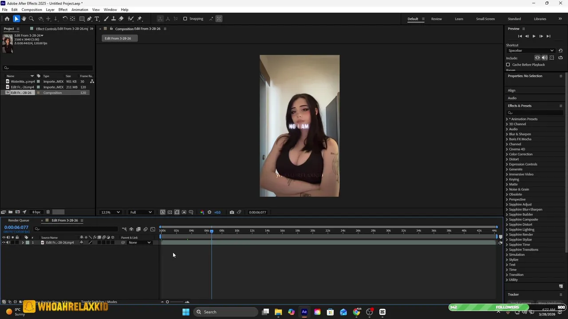Select the Pen tool
The height and width of the screenshot is (319, 568).
pyautogui.click(x=89, y=19)
